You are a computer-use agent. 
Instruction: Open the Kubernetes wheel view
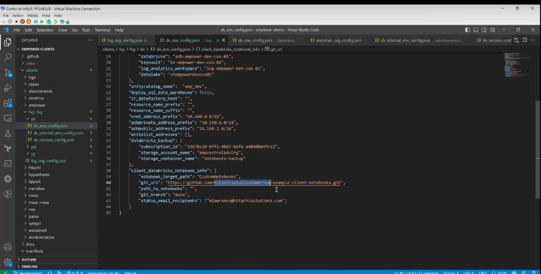click(x=7, y=179)
